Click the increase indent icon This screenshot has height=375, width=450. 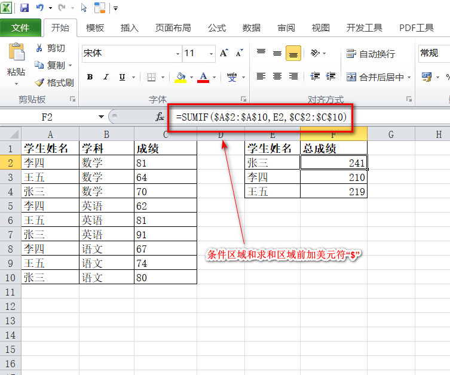pos(330,76)
